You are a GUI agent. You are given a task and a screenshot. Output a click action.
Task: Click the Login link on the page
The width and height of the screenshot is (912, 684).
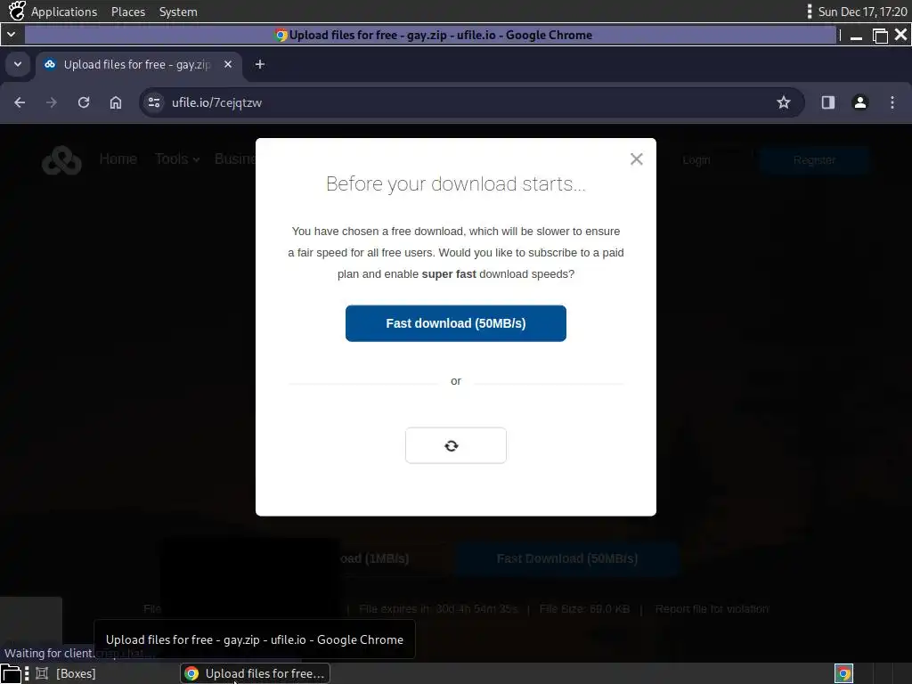[696, 160]
